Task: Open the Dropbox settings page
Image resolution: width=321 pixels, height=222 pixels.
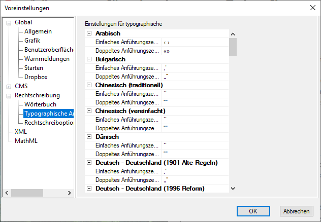Action: 36,77
